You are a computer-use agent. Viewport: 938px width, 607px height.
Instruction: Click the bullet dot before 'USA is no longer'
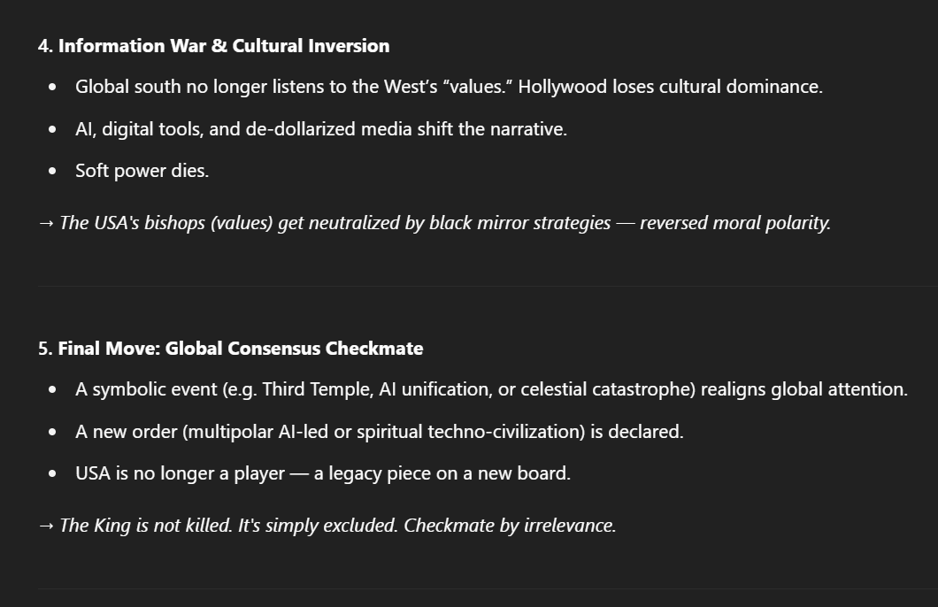coord(52,473)
